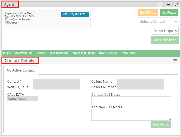Screen dimensions: 181x137
Task: Expand the Agent panel to fullscreen
Action: 176,4
